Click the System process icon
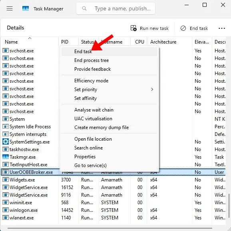This screenshot has height=231, width=231. [6, 119]
